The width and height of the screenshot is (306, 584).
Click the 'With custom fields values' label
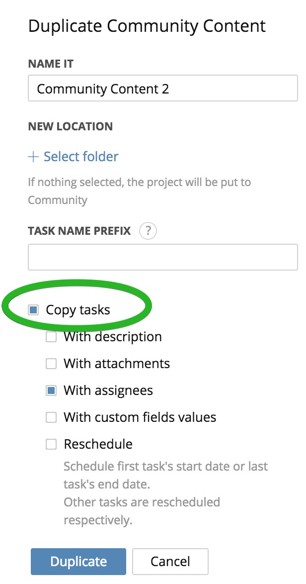(x=140, y=417)
